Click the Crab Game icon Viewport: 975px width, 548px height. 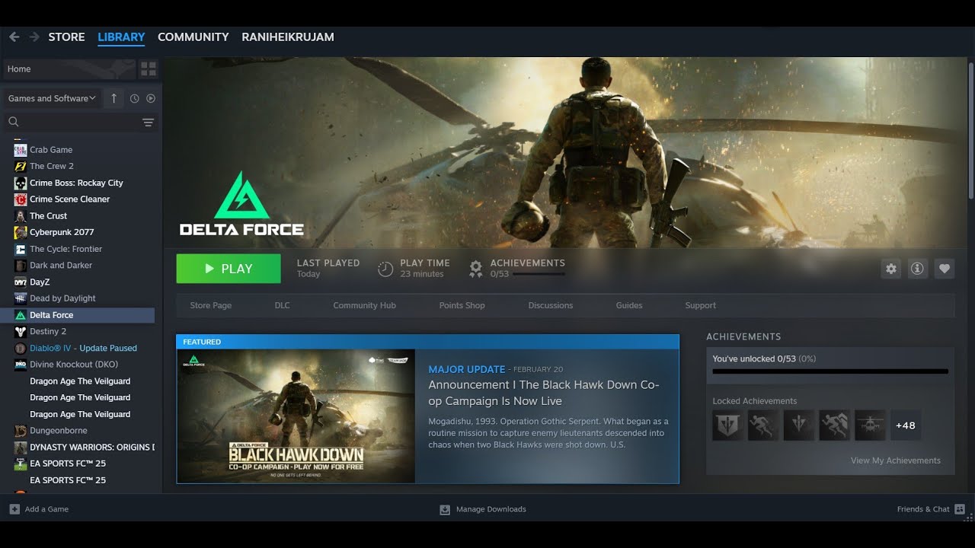(21, 150)
